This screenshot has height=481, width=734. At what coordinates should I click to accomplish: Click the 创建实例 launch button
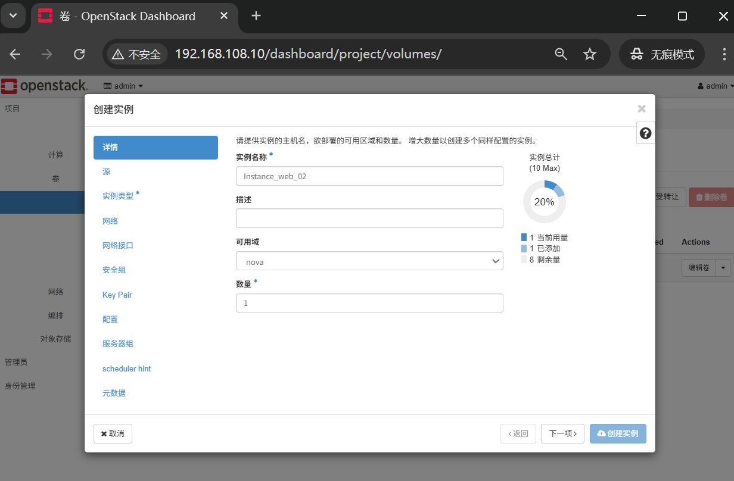point(618,433)
